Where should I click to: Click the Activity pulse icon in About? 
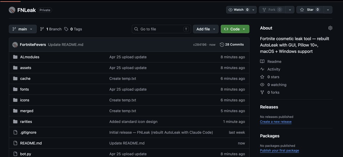click(x=262, y=69)
